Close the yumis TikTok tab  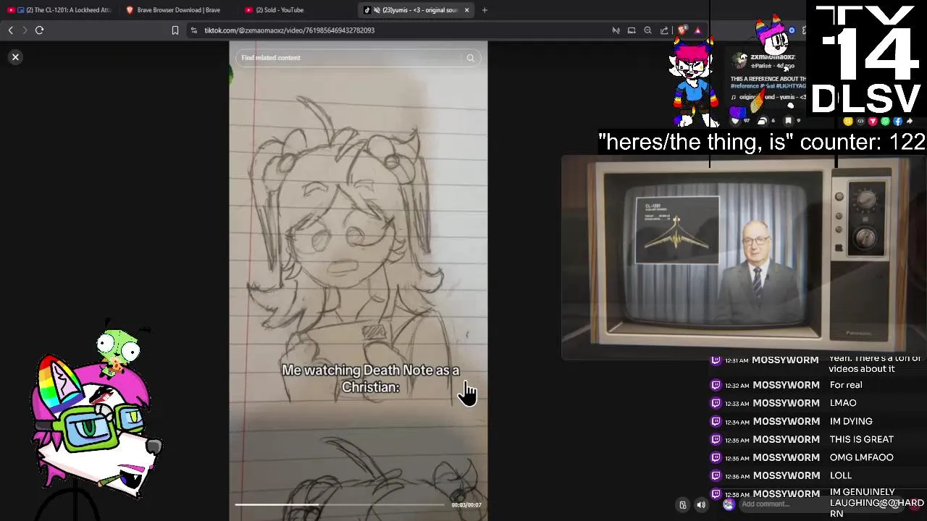click(x=466, y=10)
